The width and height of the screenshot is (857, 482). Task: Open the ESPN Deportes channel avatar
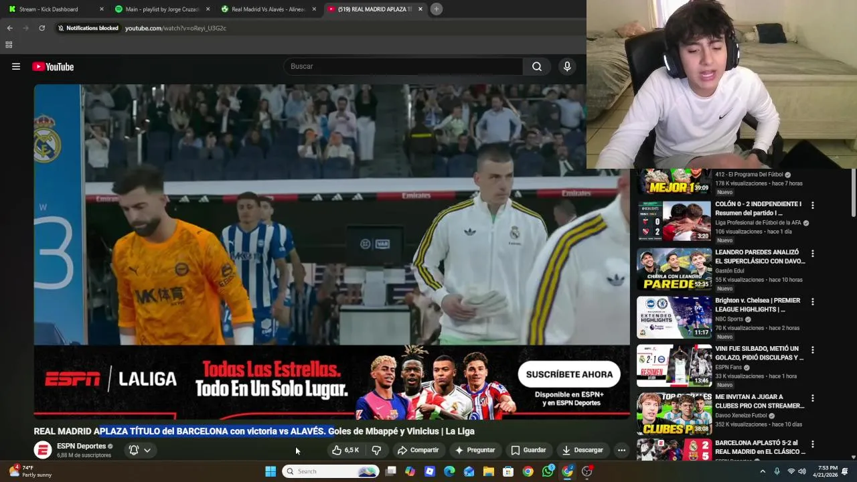tap(43, 450)
